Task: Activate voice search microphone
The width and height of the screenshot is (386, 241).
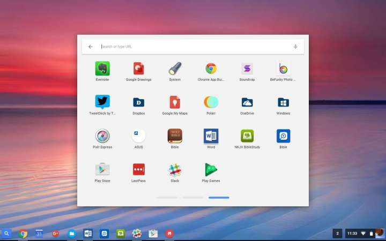Action: (x=295, y=47)
